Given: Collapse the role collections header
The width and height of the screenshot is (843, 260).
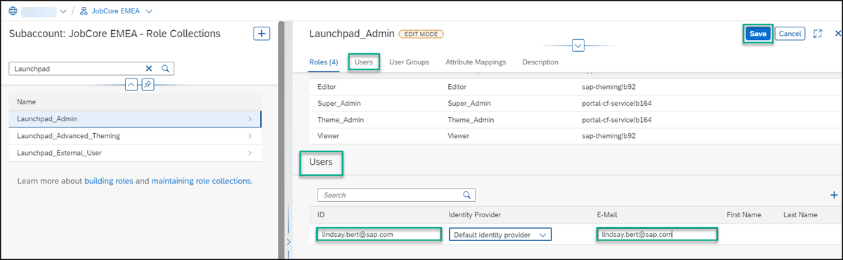Looking at the screenshot, I should click(131, 84).
